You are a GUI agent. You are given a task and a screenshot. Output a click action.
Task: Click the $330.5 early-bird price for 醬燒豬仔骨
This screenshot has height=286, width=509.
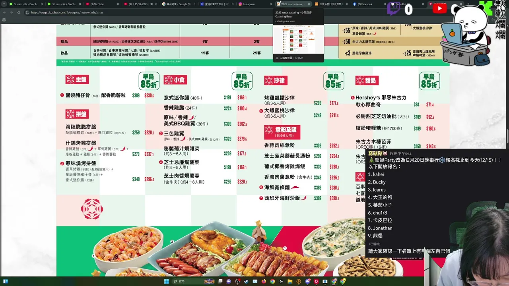coord(149,96)
